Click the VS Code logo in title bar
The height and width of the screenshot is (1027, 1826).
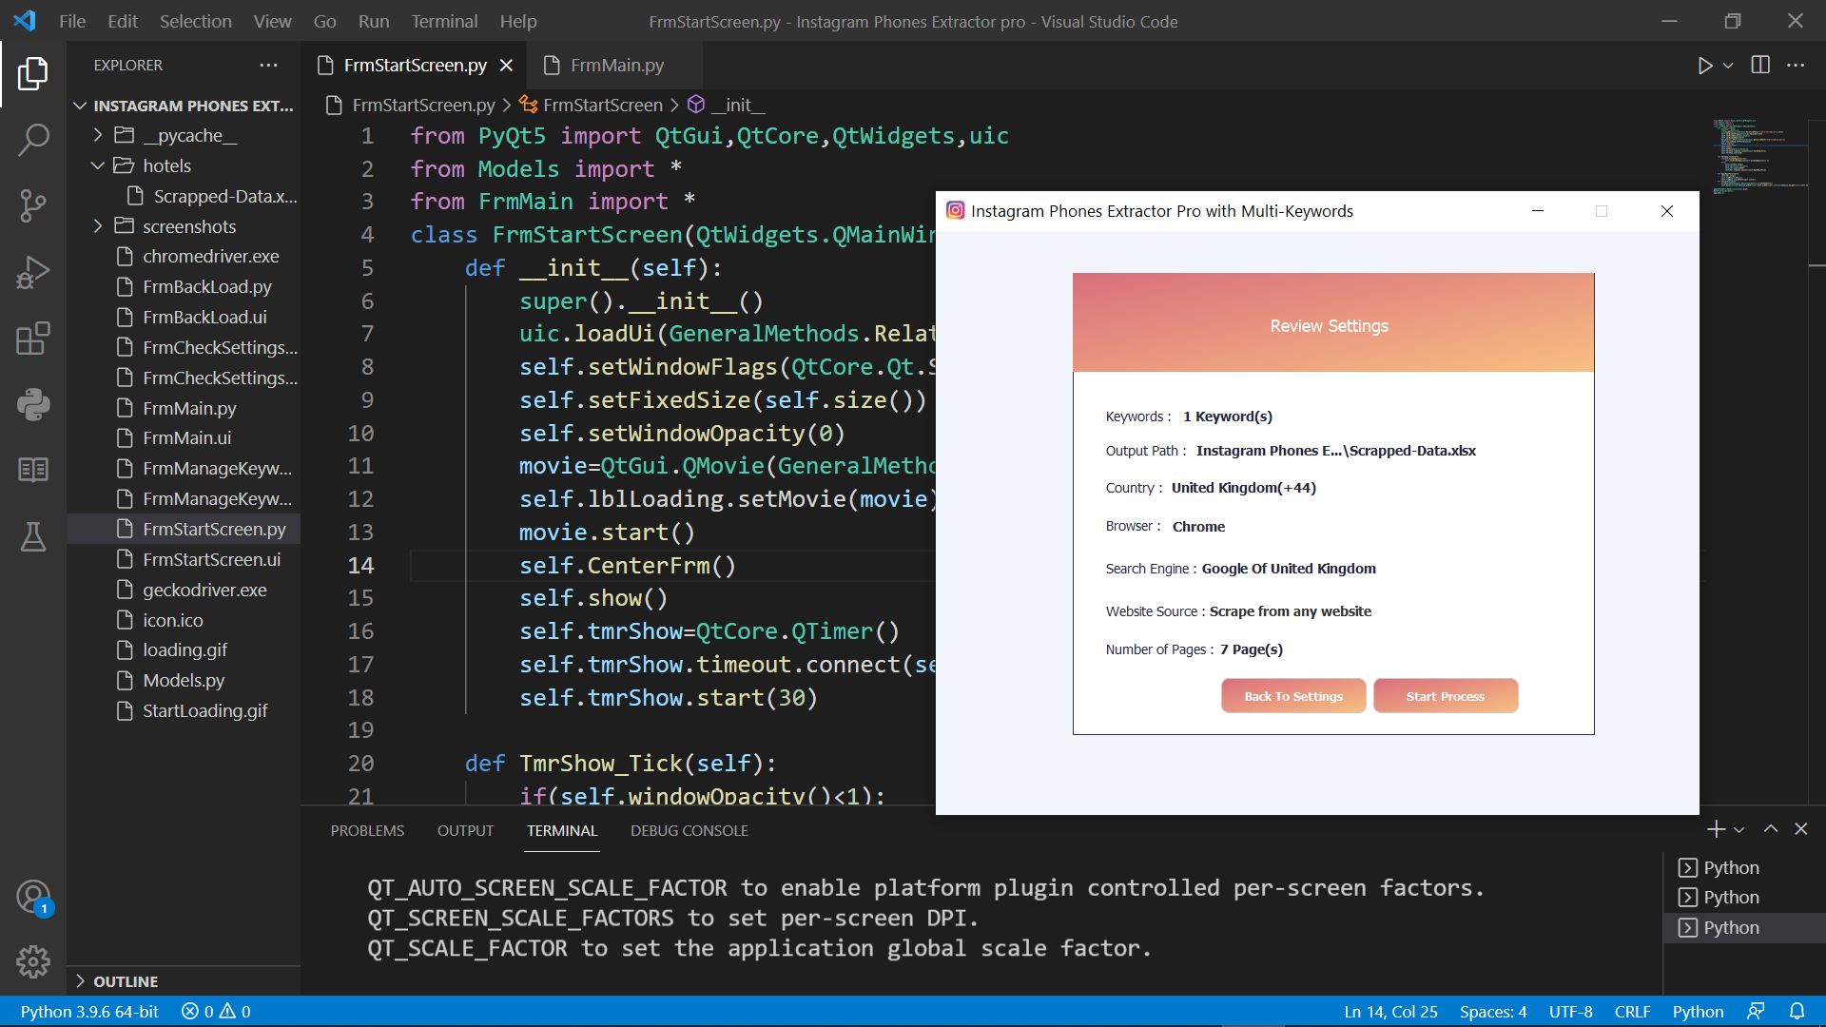tap(25, 20)
